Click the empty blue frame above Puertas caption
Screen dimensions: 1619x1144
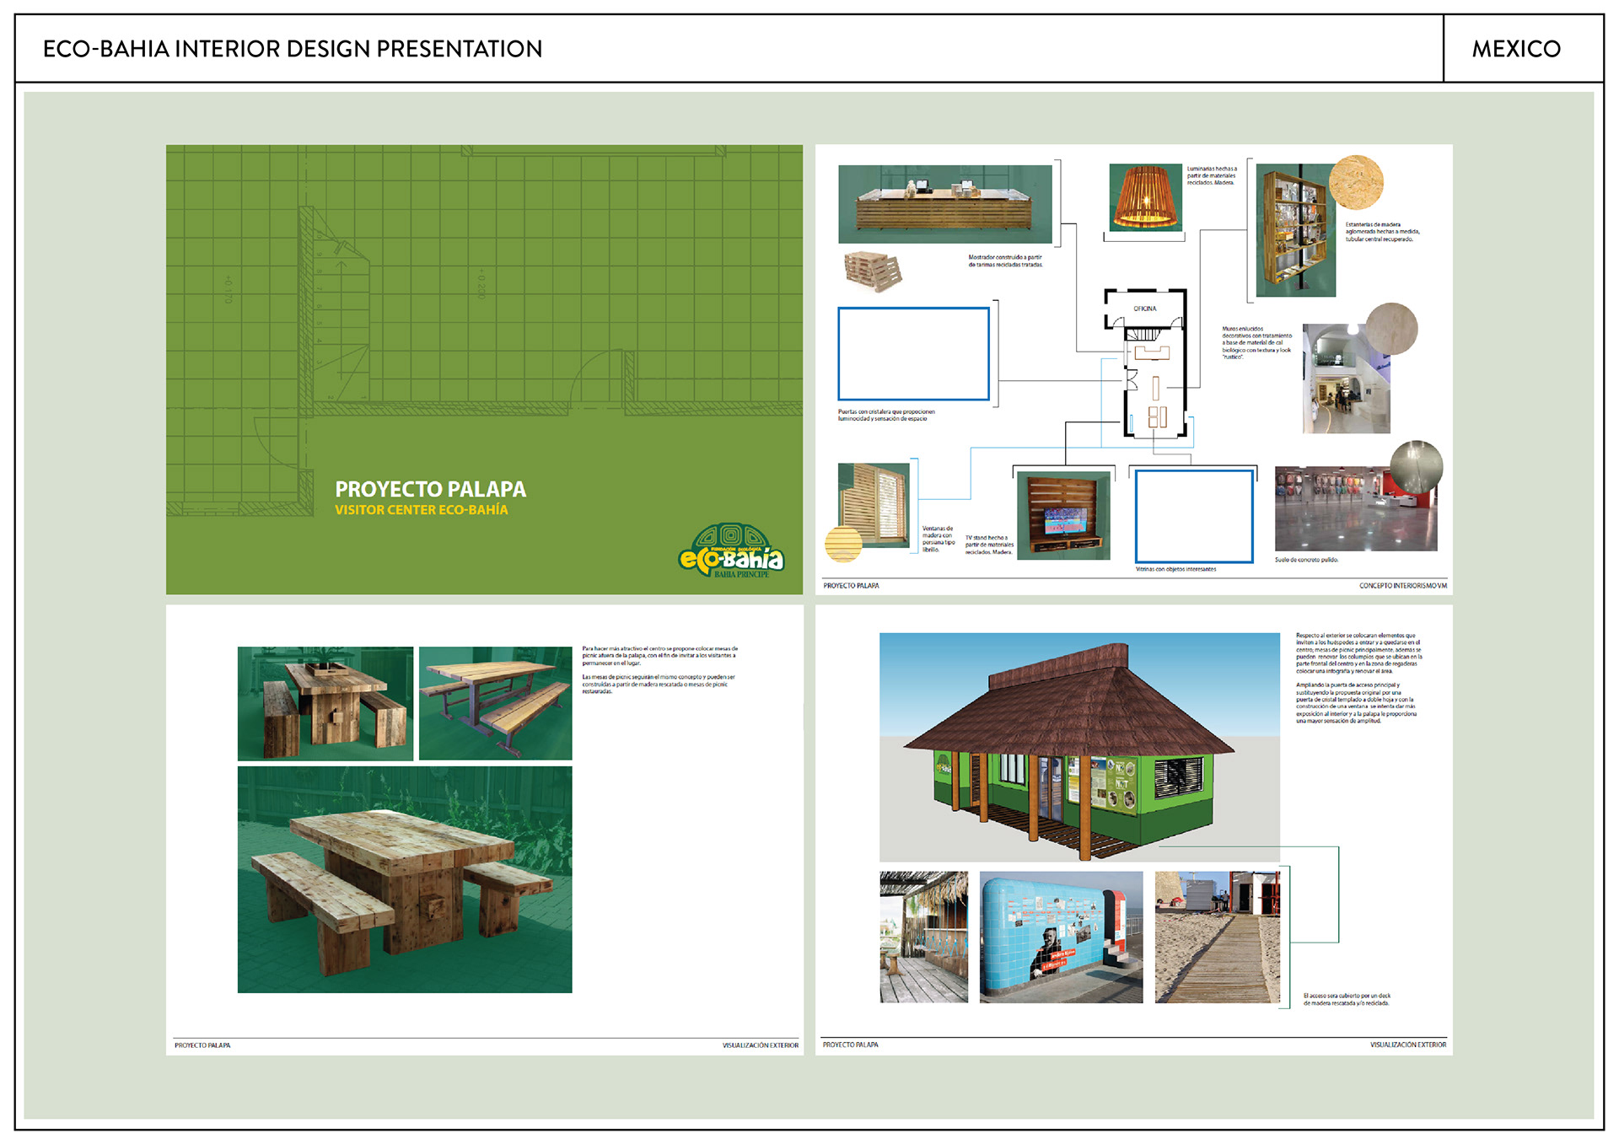913,353
